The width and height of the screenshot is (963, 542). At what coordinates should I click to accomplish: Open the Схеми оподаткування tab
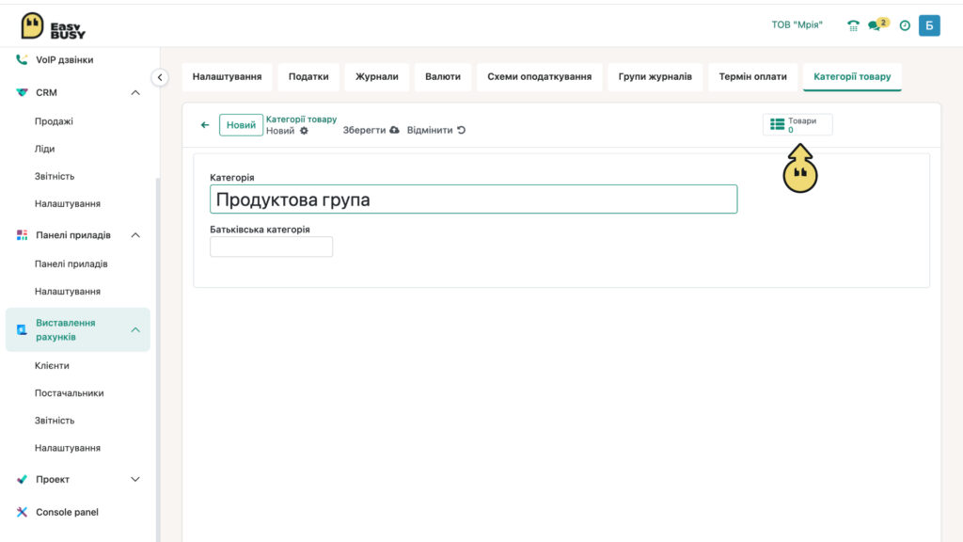(540, 77)
